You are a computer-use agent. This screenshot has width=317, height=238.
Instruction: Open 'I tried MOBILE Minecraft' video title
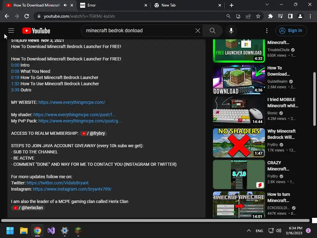tap(283, 103)
